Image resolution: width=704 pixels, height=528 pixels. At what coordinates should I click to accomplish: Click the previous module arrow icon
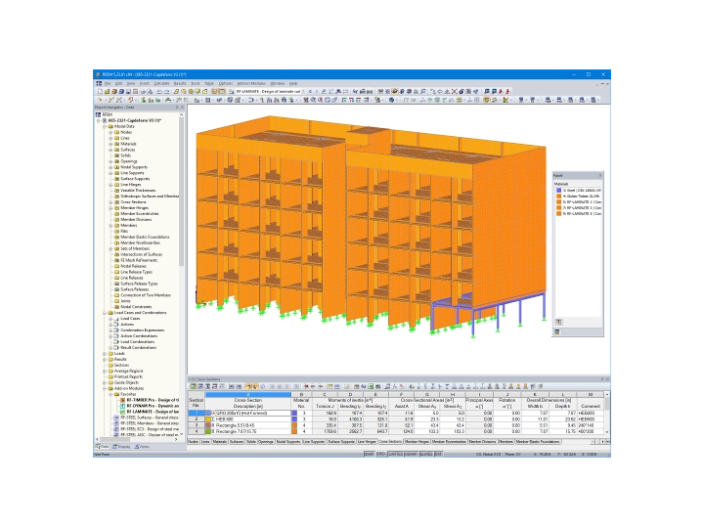(x=310, y=91)
